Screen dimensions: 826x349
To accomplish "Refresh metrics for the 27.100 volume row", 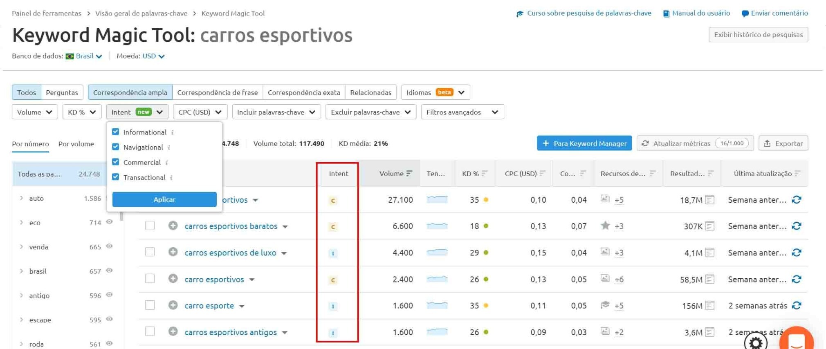I will click(796, 200).
